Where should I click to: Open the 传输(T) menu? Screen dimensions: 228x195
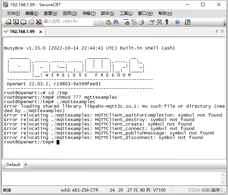(89, 13)
